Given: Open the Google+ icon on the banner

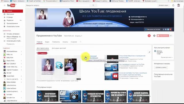Looking at the screenshot, I should (170, 29).
